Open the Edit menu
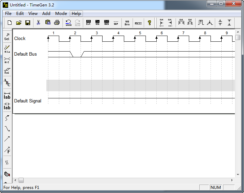The width and height of the screenshot is (244, 193). (x=20, y=14)
